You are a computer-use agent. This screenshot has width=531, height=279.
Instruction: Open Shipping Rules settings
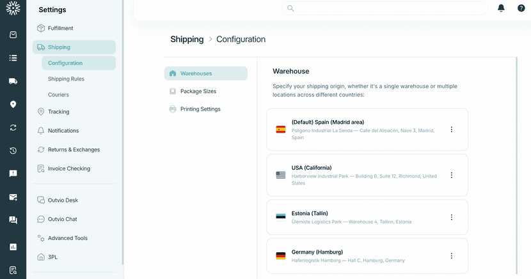(x=66, y=79)
